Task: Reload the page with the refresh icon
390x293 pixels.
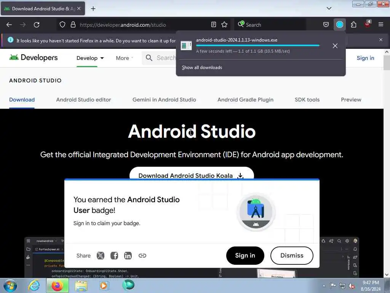Action: (37, 25)
